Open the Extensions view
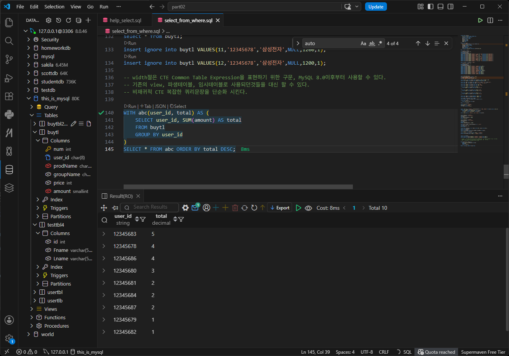The image size is (509, 356). coord(9,96)
